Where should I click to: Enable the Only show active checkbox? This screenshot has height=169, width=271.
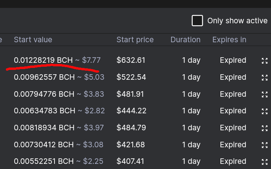tap(197, 21)
